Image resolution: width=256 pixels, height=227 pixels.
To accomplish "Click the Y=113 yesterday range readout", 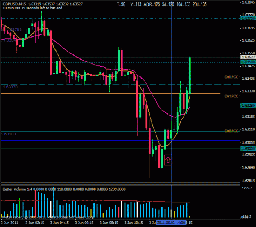I will coord(136,4).
